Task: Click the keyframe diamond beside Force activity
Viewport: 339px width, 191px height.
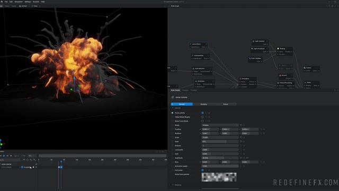Action: [172, 113]
